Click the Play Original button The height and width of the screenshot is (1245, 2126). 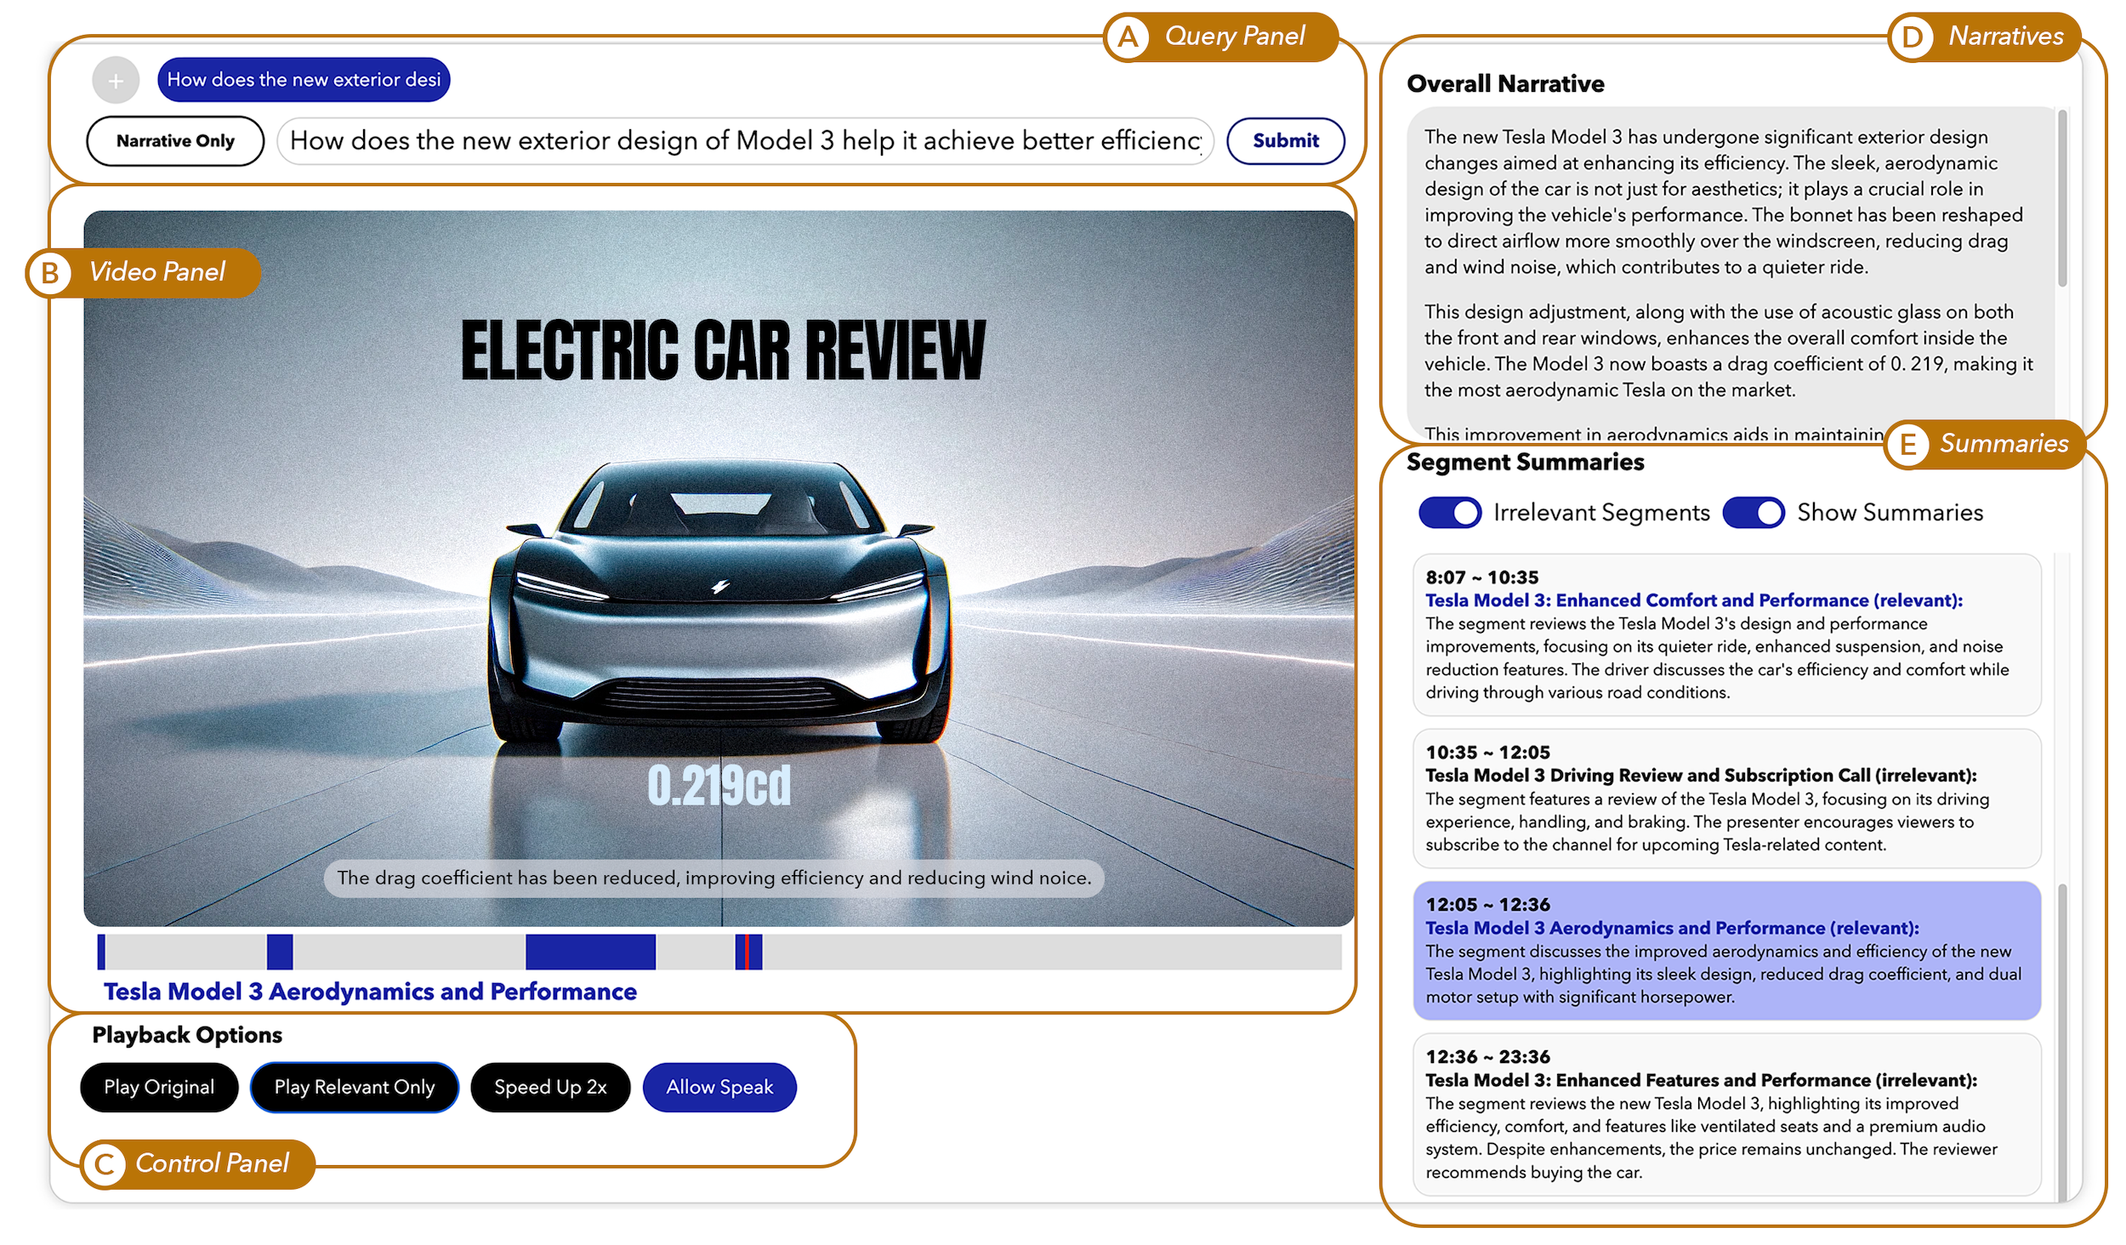[159, 1087]
